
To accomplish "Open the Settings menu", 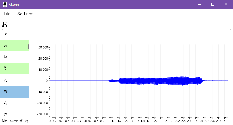I will (x=25, y=14).
